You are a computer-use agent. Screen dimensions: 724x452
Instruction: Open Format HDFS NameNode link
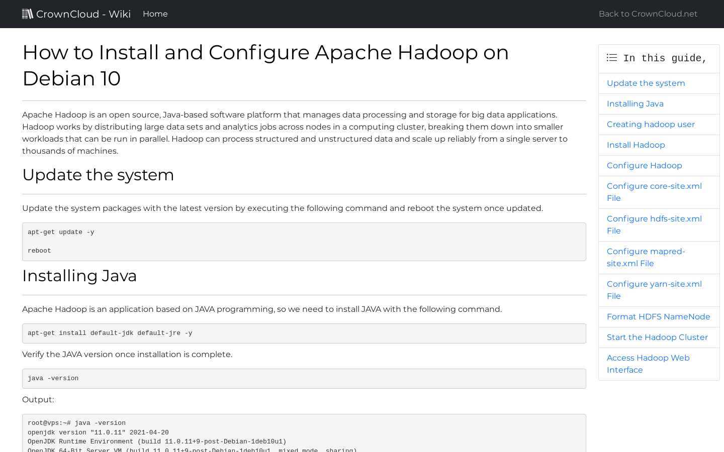(658, 317)
